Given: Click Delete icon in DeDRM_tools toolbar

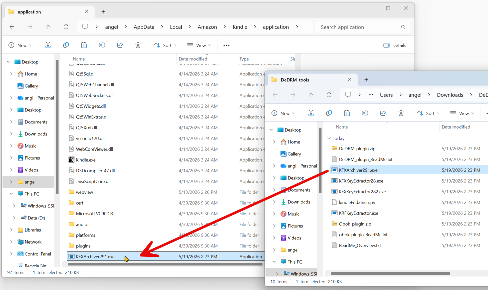Looking at the screenshot, I should click(401, 113).
